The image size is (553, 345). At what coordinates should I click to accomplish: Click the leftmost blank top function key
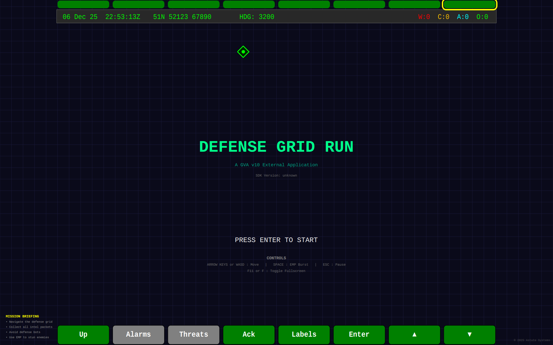pos(83,4)
